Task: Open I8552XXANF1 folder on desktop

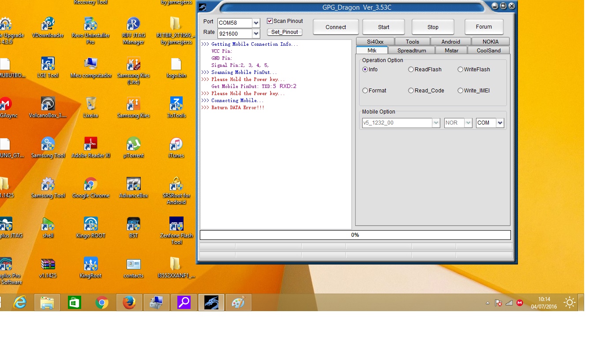Action: coord(176,268)
